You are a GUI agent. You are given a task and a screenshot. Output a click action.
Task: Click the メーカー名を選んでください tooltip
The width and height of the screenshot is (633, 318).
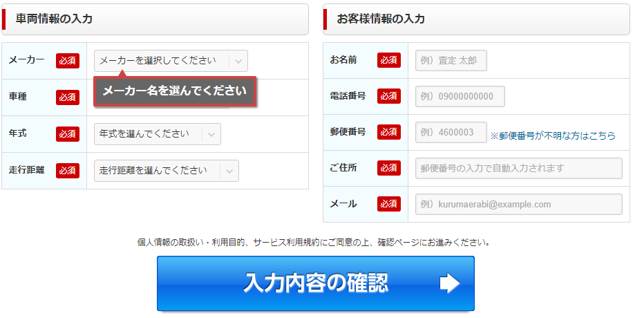174,91
